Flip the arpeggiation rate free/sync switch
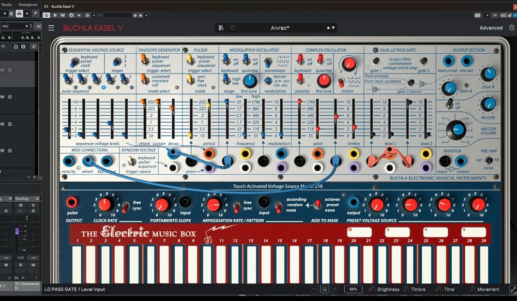Image resolution: width=517 pixels, height=301 pixels. coord(236,207)
